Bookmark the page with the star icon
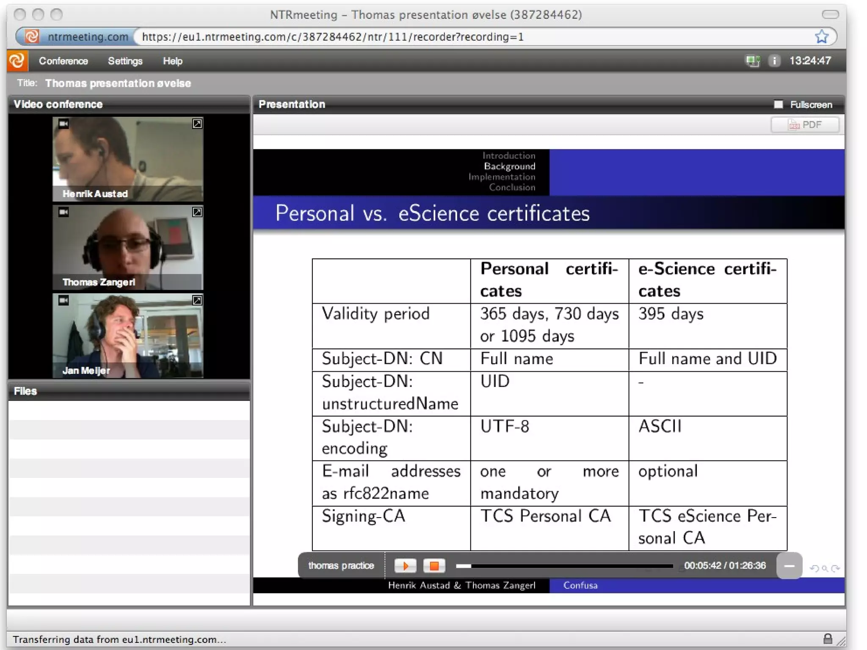 (x=821, y=37)
